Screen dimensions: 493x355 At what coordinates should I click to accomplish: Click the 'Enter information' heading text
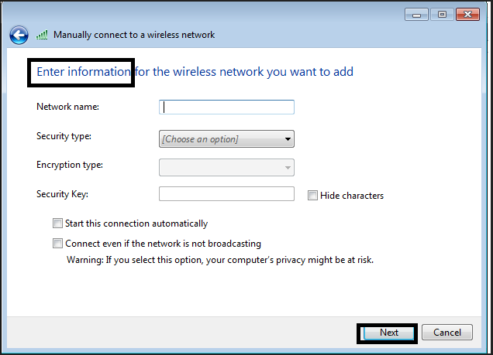tap(84, 72)
